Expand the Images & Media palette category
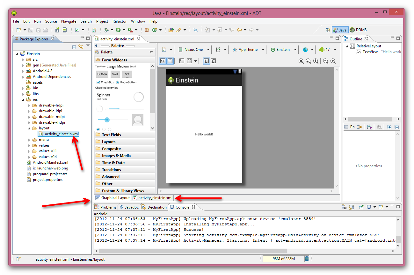 point(125,156)
